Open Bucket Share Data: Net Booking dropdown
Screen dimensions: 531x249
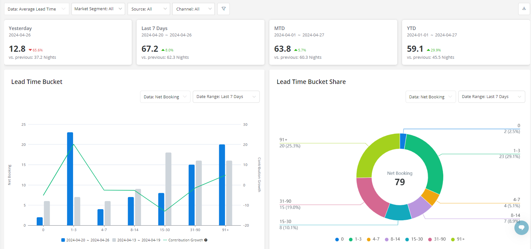click(x=430, y=97)
